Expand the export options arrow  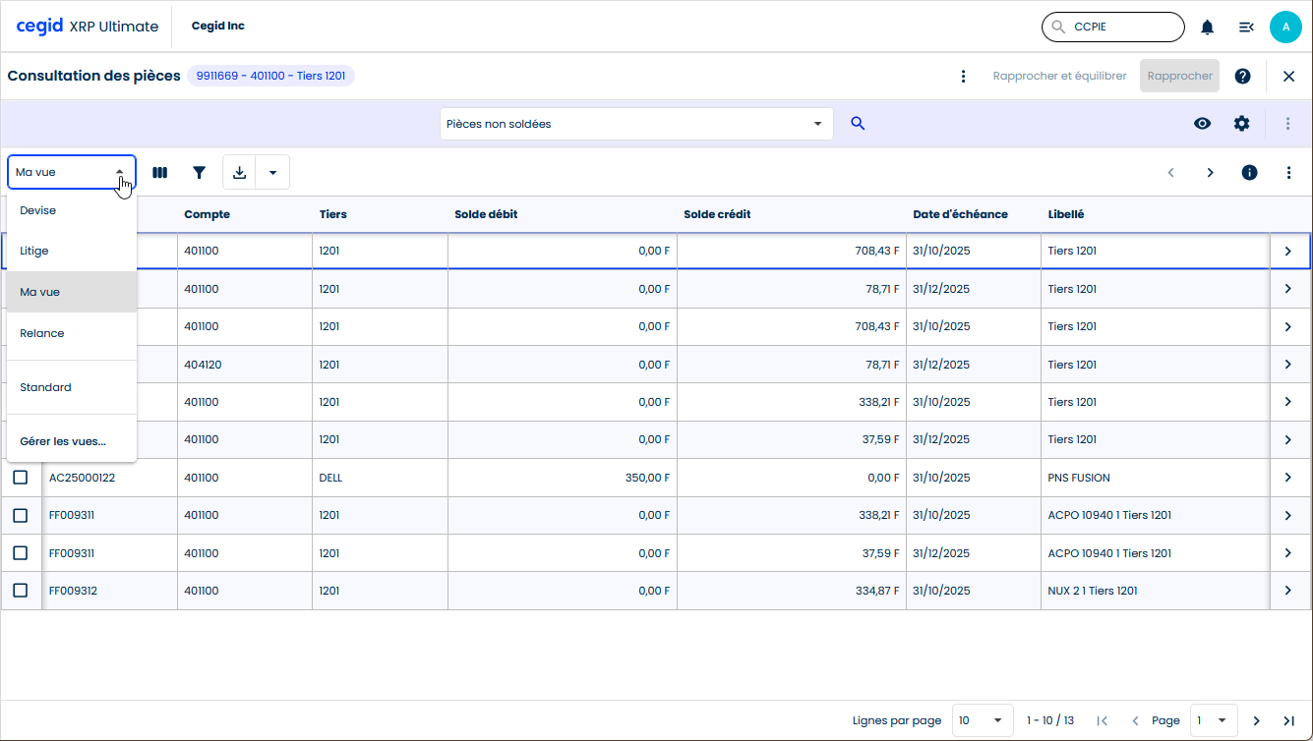click(x=272, y=172)
